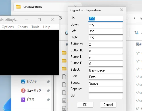Click the pin icon beside ミュージック
142x111 pixels.
49,91
